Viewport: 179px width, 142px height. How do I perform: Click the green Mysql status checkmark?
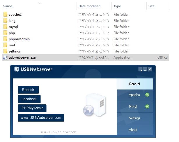147,106
